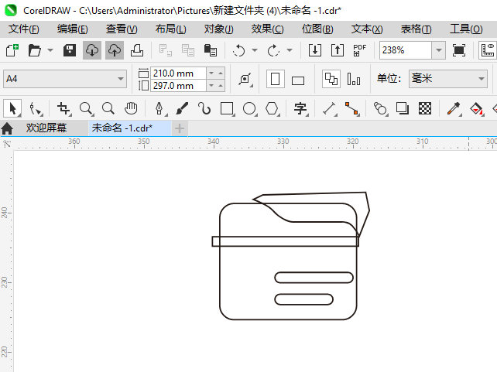The height and width of the screenshot is (372, 497).
Task: Click the Copy icon
Action: point(188,50)
